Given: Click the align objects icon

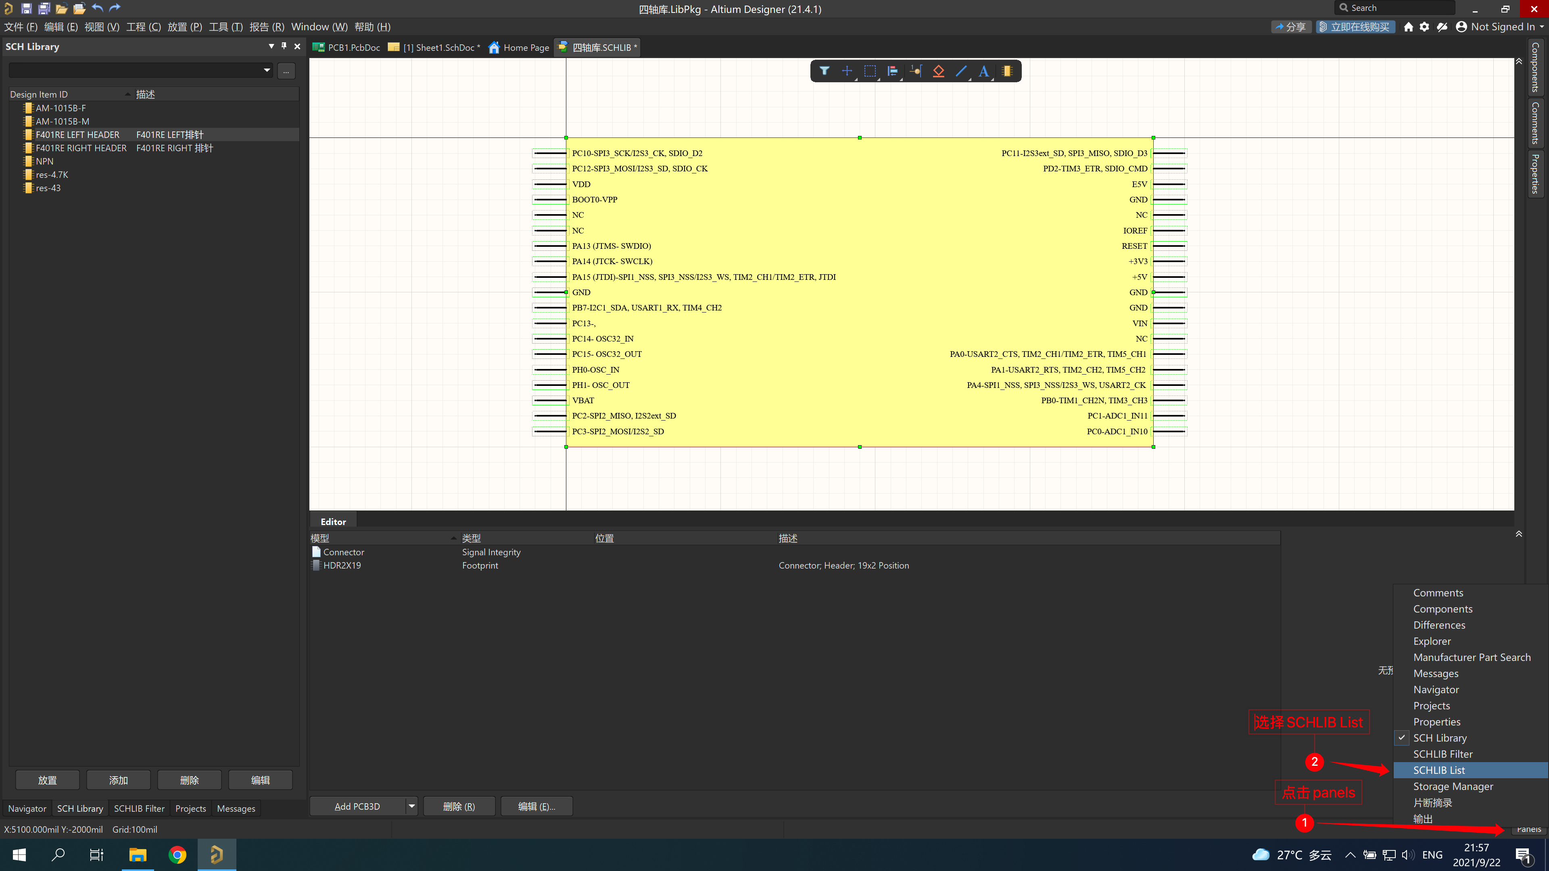Looking at the screenshot, I should point(892,71).
